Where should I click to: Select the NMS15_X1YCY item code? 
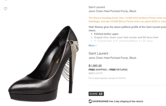pyautogui.click(x=96, y=73)
